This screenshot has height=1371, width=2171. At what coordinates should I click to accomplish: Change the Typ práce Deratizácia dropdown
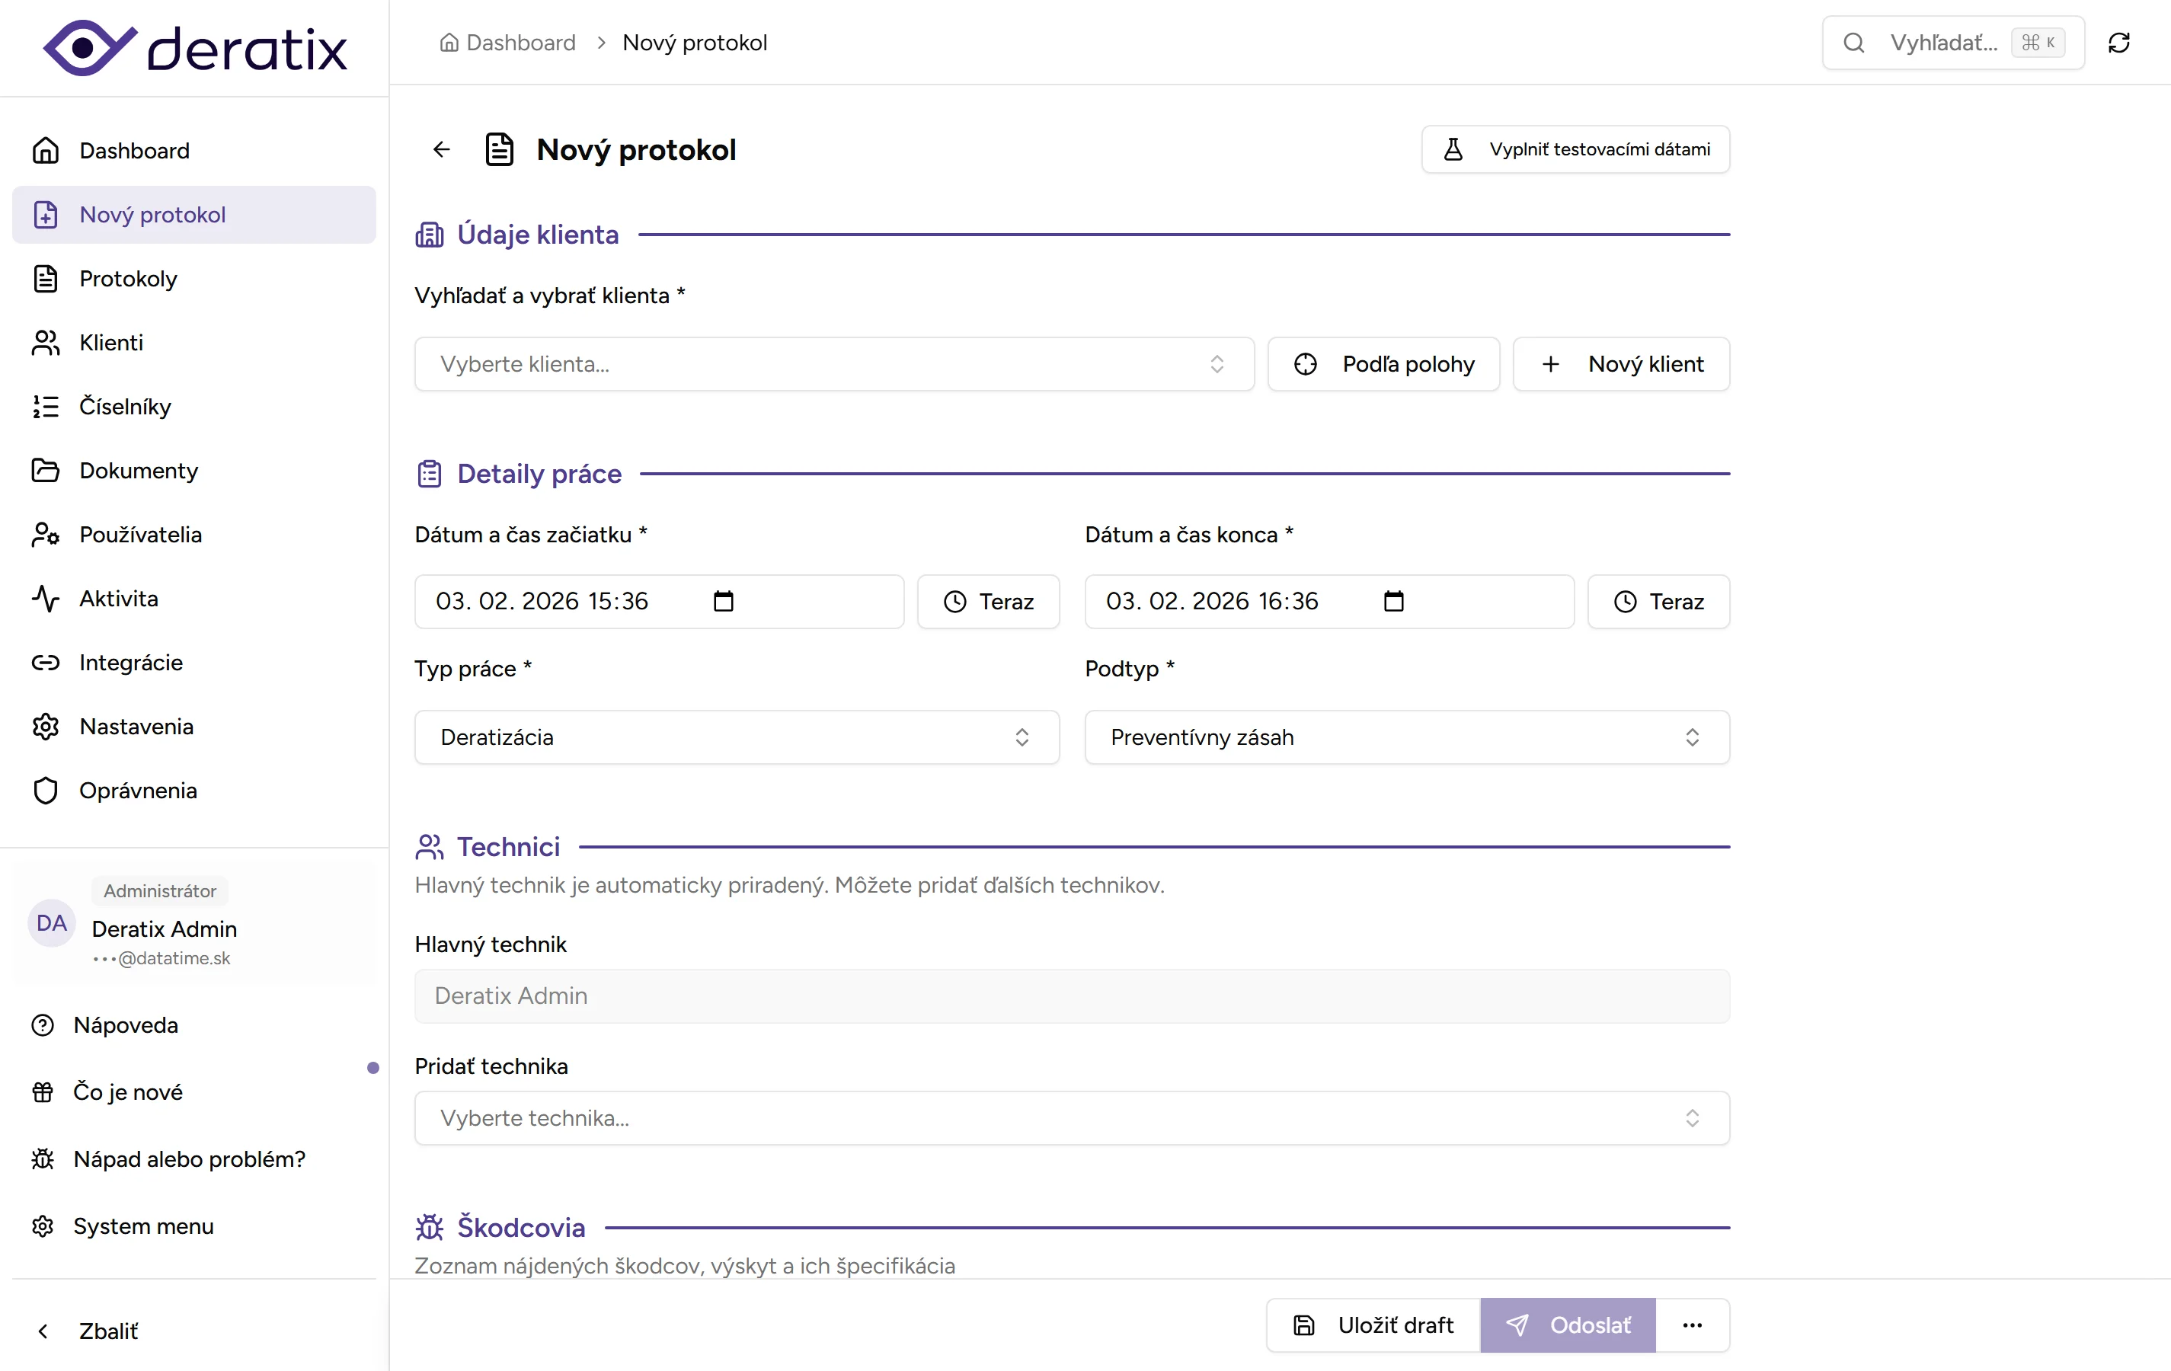pyautogui.click(x=736, y=737)
